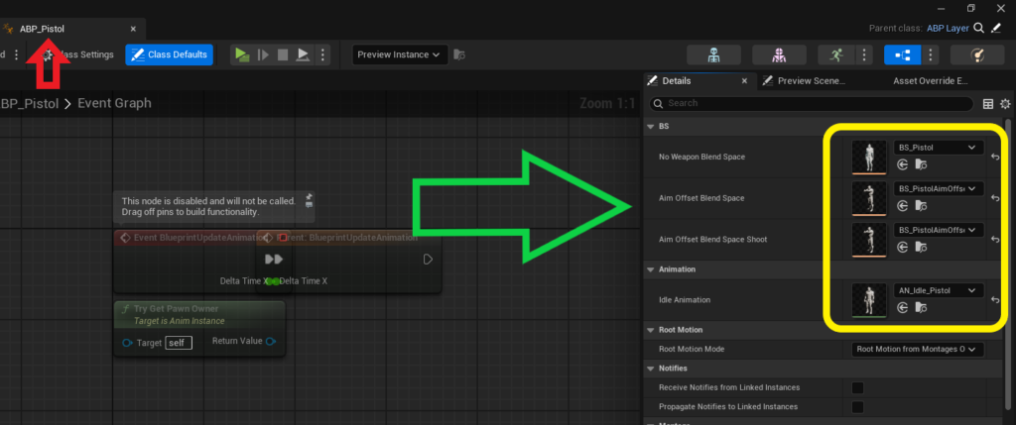Image resolution: width=1016 pixels, height=425 pixels.
Task: Click the Play simulation button in toolbar
Action: click(242, 54)
